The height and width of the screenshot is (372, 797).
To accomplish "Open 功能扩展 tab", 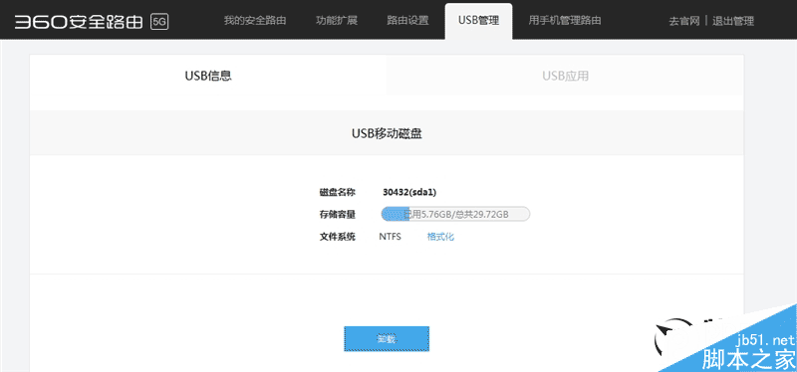I will pyautogui.click(x=337, y=21).
